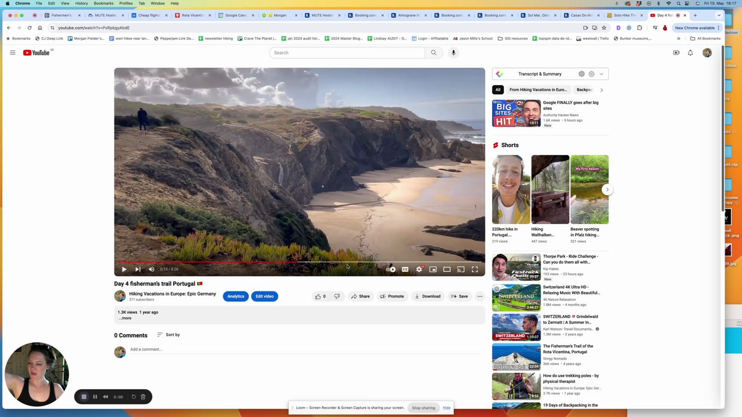The height and width of the screenshot is (417, 742).
Task: Open the player settings gear
Action: tap(419, 269)
